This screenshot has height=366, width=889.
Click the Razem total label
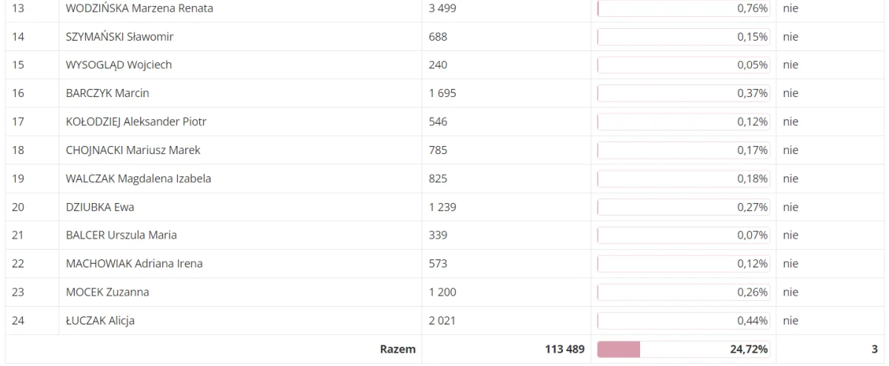point(398,349)
